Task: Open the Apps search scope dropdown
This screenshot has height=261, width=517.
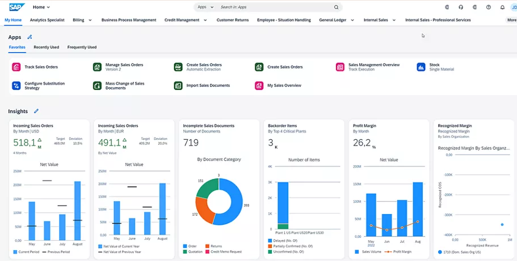Action: coord(204,7)
